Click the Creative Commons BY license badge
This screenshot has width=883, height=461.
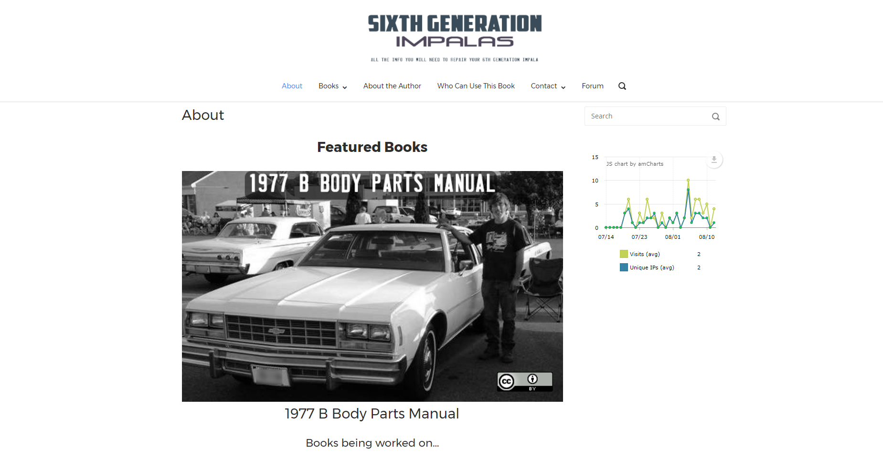[x=524, y=381]
